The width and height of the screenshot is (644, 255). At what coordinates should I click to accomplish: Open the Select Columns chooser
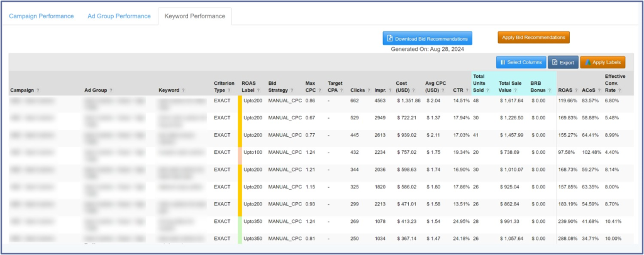[x=521, y=62]
